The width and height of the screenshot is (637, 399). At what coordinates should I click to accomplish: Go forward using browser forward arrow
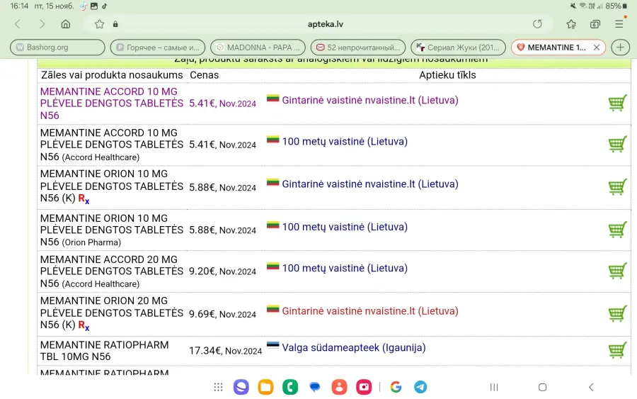click(42, 24)
